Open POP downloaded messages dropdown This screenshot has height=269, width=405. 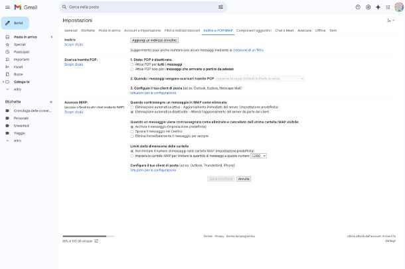tap(260, 79)
